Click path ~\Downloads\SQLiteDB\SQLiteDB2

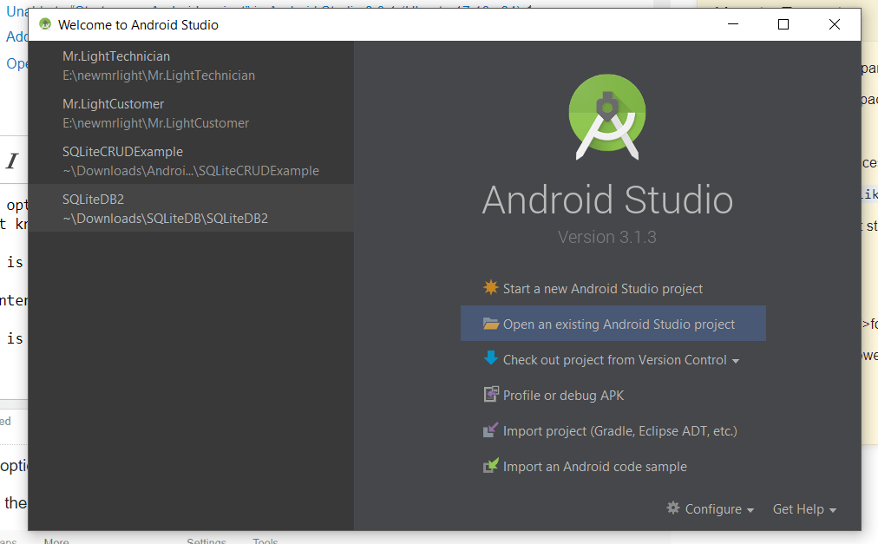coord(165,218)
